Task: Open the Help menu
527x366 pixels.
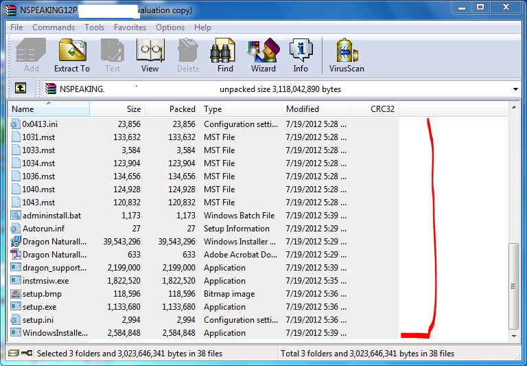Action: (202, 27)
